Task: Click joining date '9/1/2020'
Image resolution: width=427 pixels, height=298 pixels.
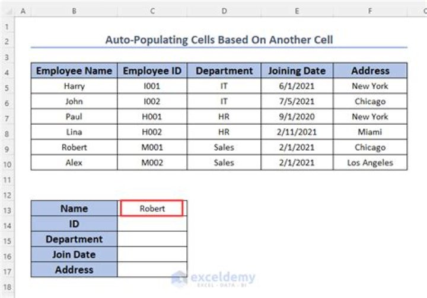Action: tap(297, 116)
